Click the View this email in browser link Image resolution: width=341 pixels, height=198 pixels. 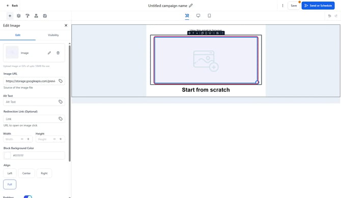coord(206,30)
